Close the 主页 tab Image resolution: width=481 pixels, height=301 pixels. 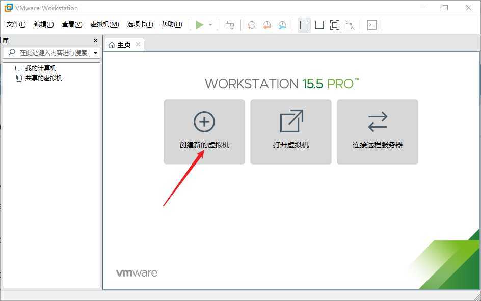[138, 44]
